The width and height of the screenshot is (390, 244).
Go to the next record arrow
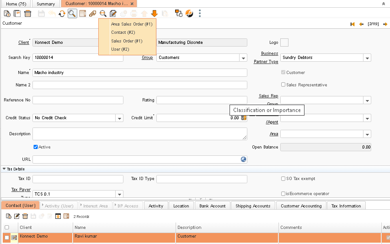(x=385, y=24)
